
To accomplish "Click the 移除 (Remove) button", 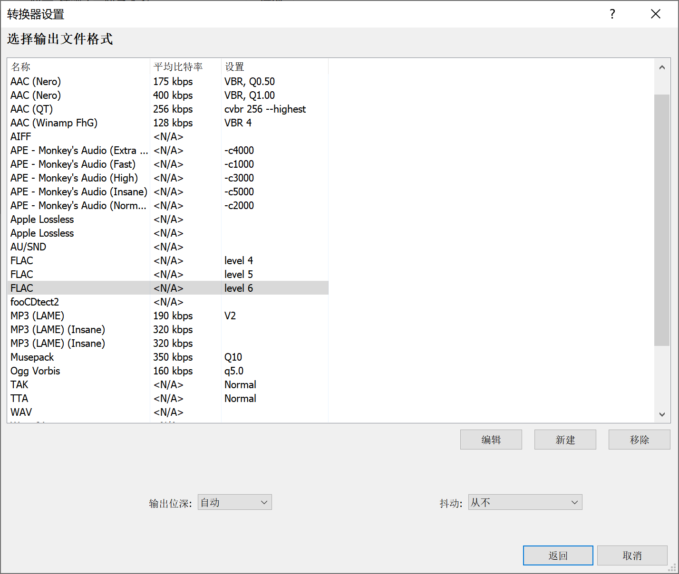I will pos(640,440).
